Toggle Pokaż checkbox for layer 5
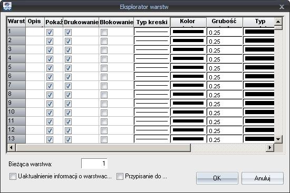Screen dimensions: 290x193 [x=50, y=68]
